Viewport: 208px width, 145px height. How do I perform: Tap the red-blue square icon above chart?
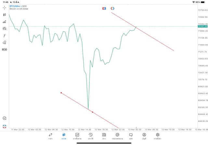coord(104,8)
